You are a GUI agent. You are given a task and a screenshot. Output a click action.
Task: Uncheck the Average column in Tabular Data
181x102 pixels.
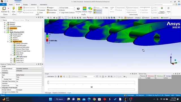pos(165,76)
